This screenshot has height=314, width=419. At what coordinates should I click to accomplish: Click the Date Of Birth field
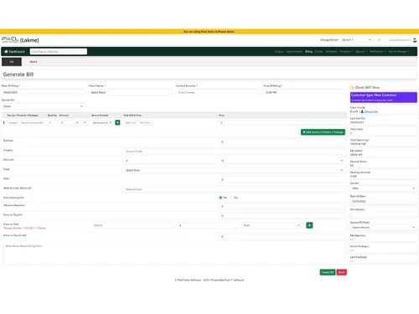coord(383,201)
